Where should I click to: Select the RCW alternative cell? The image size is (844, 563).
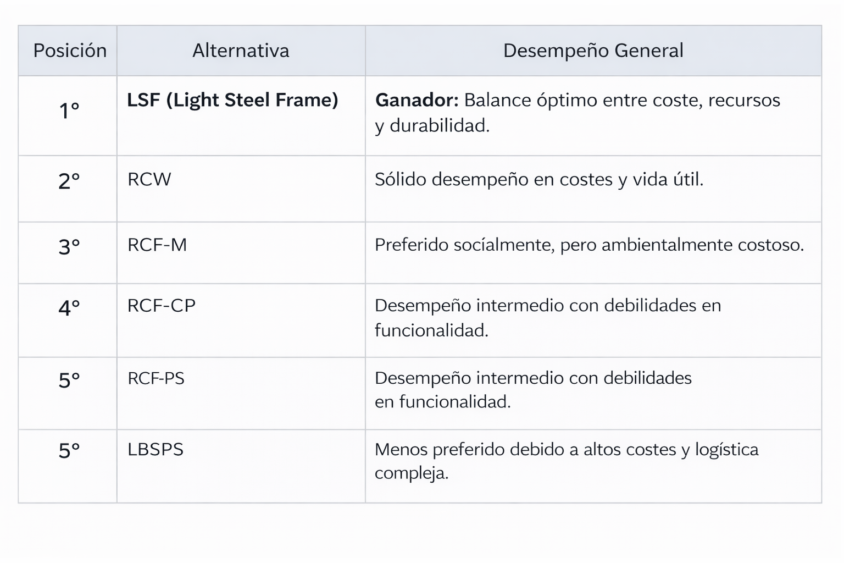(149, 179)
